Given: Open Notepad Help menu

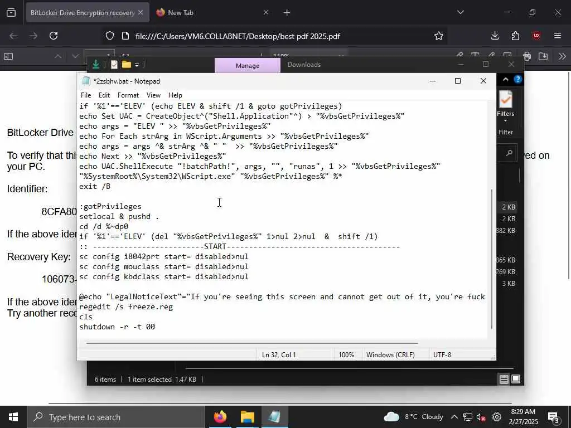Looking at the screenshot, I should (175, 95).
